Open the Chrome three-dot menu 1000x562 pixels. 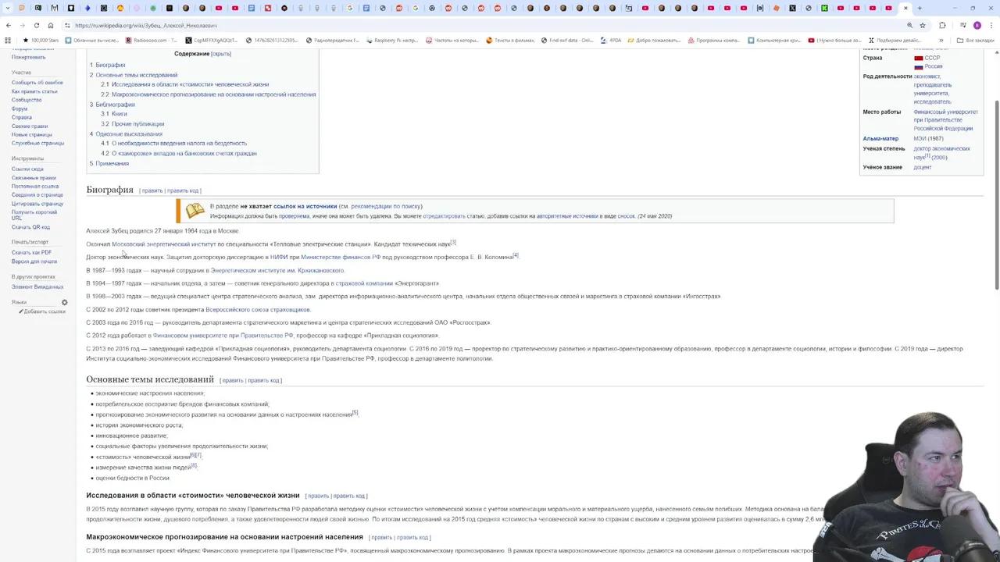(991, 25)
